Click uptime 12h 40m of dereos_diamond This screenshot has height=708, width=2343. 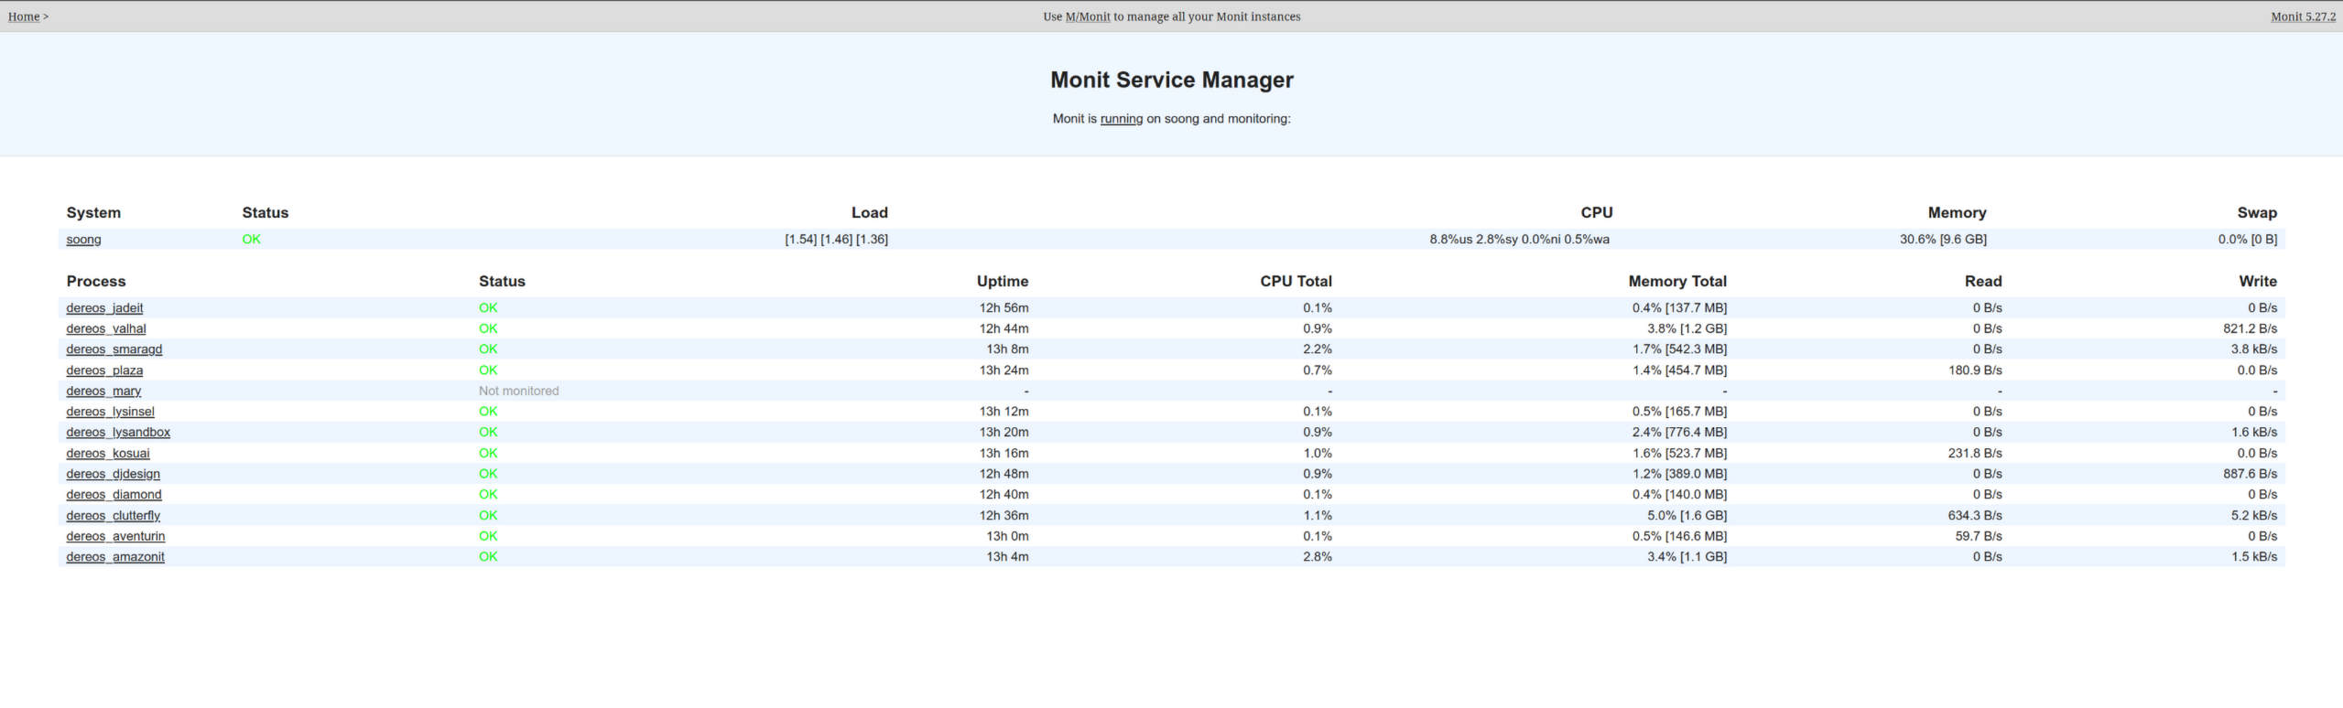pos(1003,494)
